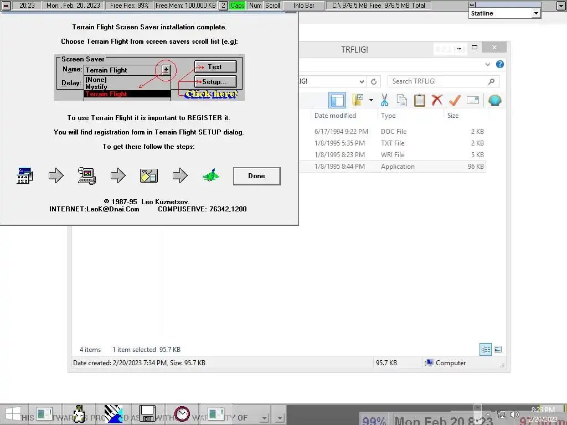Screen dimensions: 567x425
Task: Click the 5 KB size cell
Action: (x=477, y=155)
